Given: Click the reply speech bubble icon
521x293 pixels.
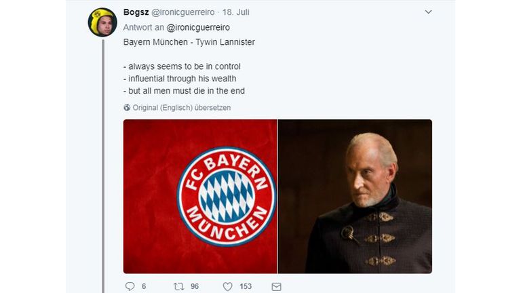Looking at the screenshot, I should click(130, 286).
